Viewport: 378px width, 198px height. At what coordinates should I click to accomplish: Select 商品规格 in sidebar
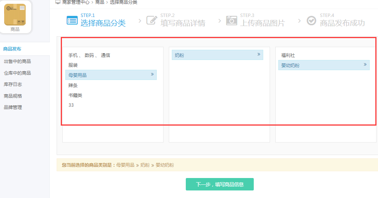(13, 96)
